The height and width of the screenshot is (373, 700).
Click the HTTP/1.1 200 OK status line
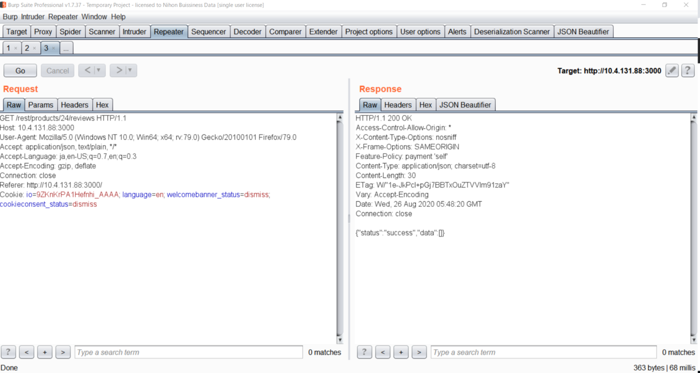coord(383,118)
